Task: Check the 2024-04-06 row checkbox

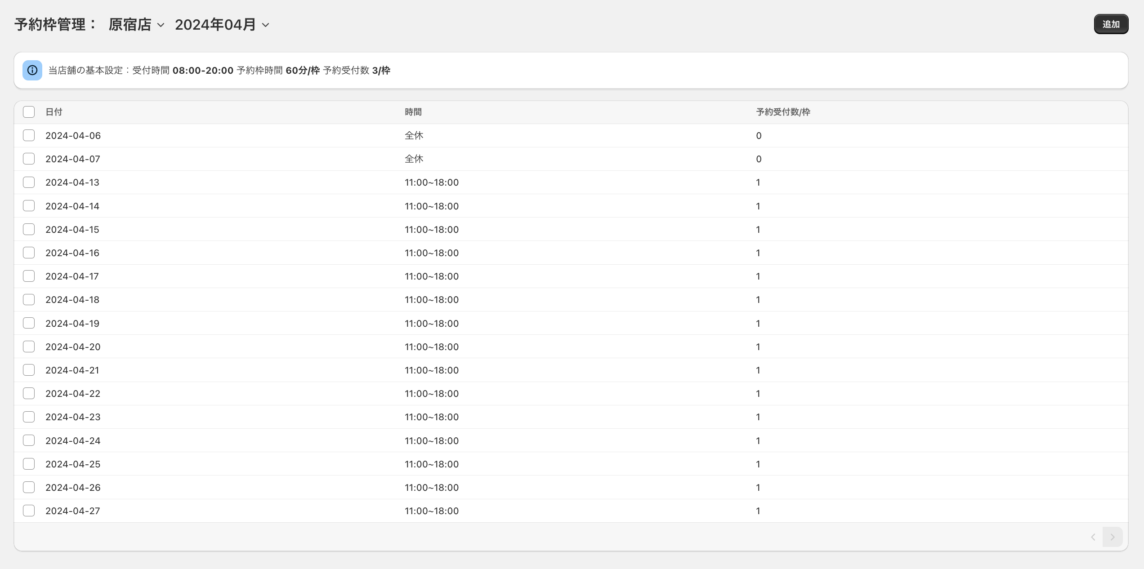Action: (x=29, y=135)
